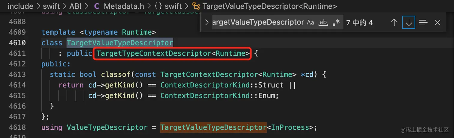The height and width of the screenshot is (138, 454).
Task: Click '7 中的 4' match count
Action: click(x=359, y=22)
